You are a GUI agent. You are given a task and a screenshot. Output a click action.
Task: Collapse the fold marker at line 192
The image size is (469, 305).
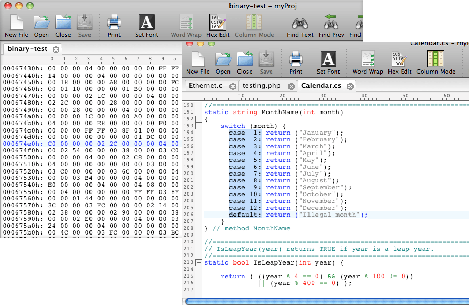198,119
